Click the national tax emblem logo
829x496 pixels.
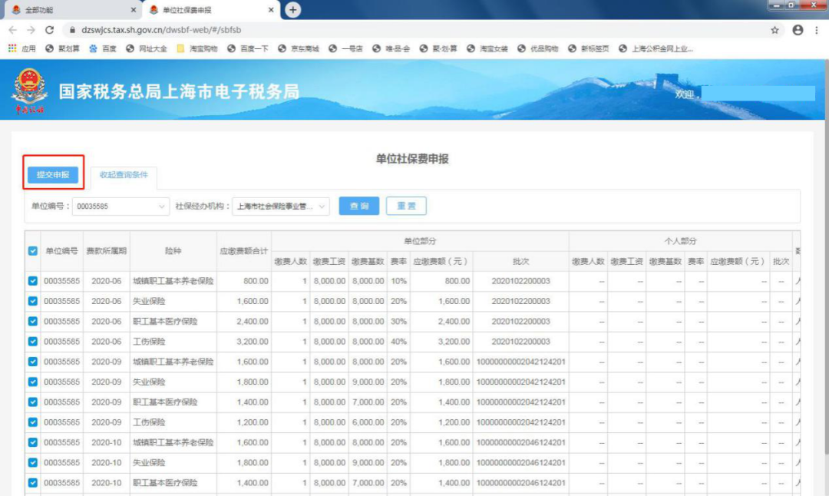pos(30,90)
